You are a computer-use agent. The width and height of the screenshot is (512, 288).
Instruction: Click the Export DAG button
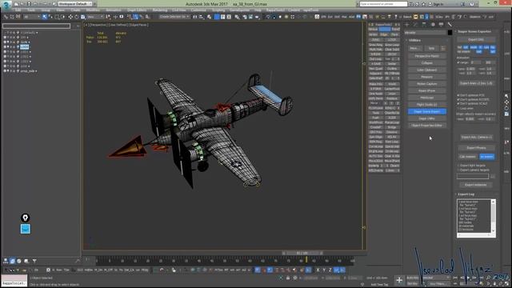coord(476,39)
